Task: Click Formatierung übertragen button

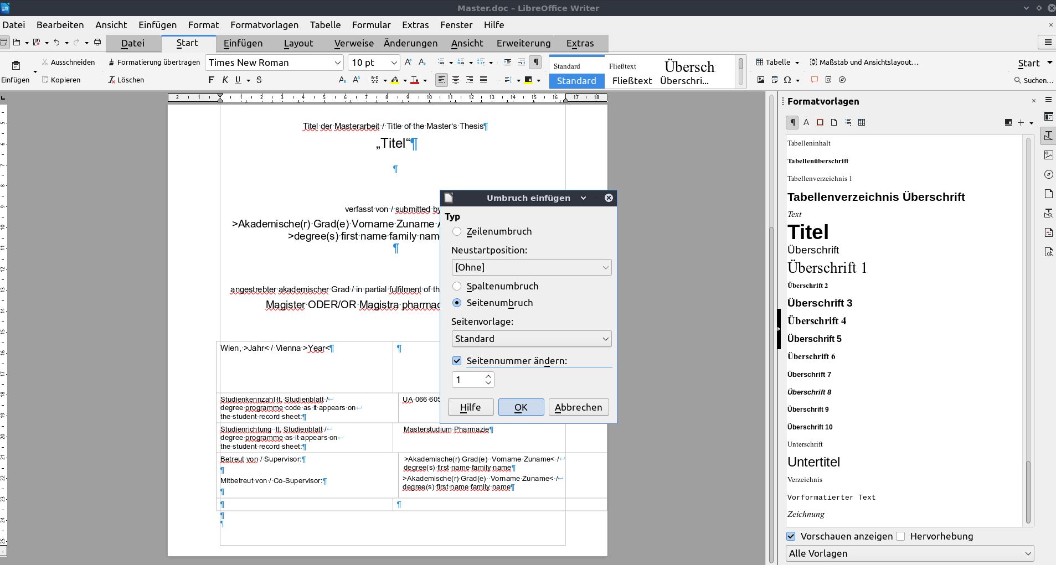Action: point(154,63)
